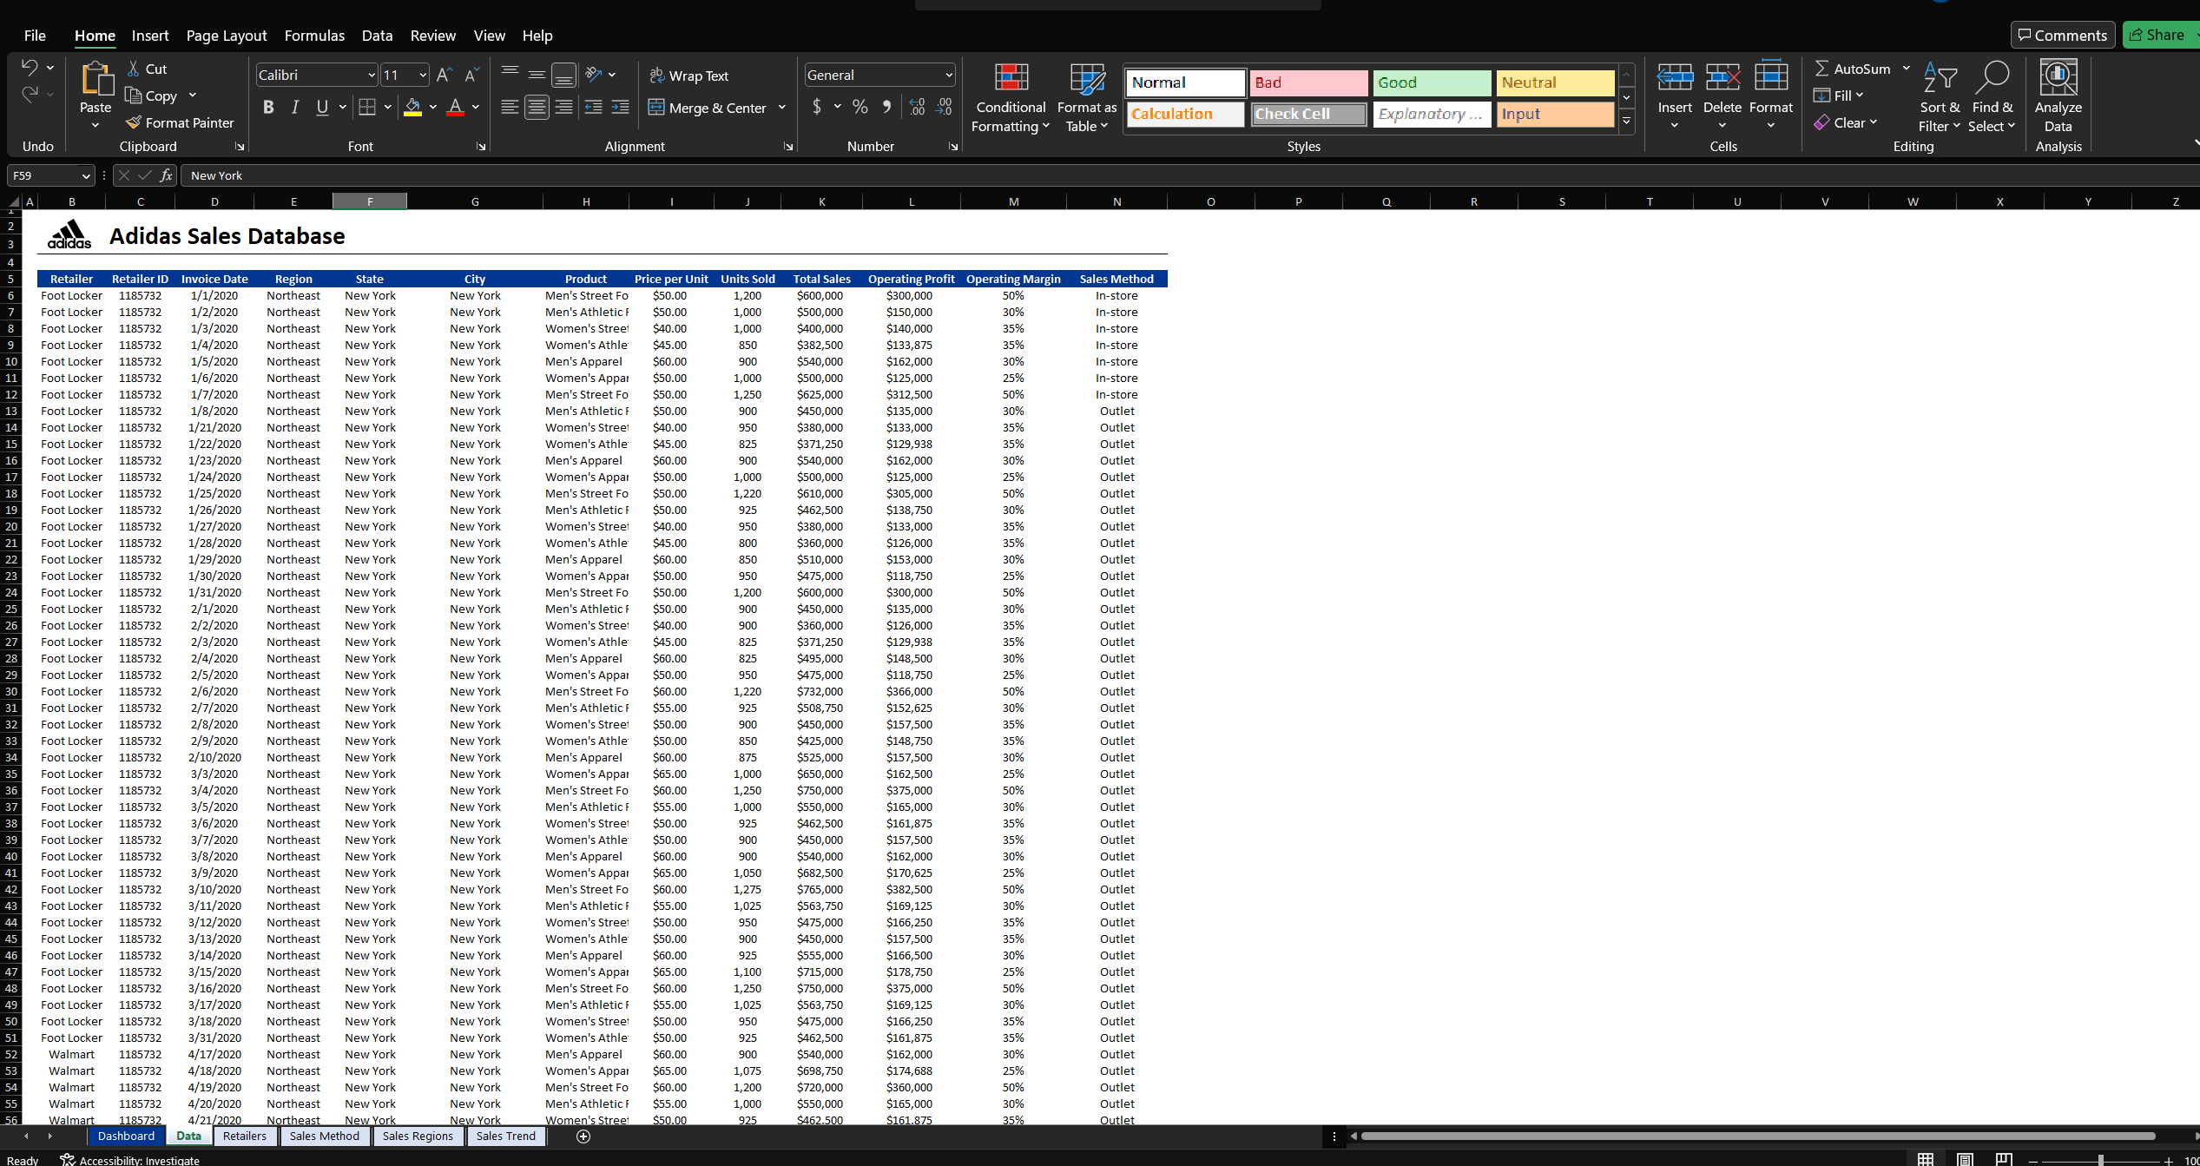Click the Format as Table icon
This screenshot has height=1166, width=2200.
1086,79
